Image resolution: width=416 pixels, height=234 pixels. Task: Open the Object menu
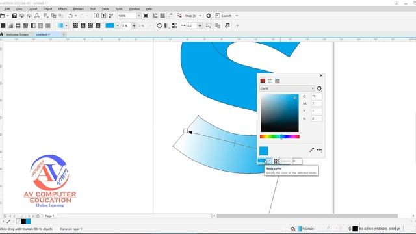(47, 8)
